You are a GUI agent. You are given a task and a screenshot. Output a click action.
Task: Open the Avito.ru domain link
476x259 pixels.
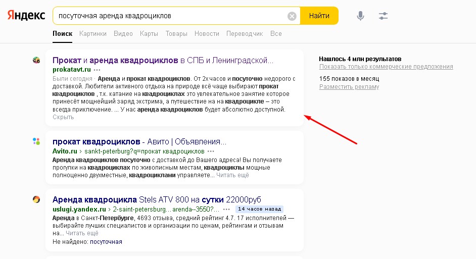pos(65,151)
